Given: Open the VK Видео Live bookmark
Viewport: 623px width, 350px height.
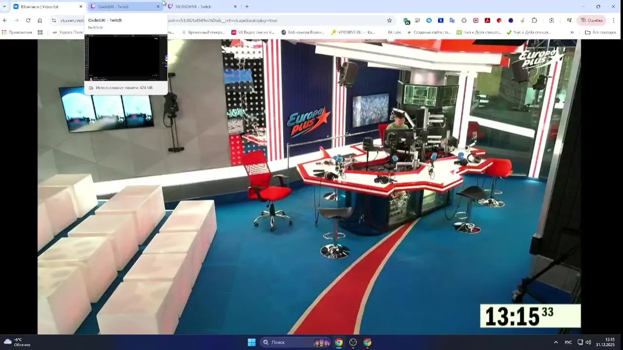Looking at the screenshot, I should pos(253,33).
